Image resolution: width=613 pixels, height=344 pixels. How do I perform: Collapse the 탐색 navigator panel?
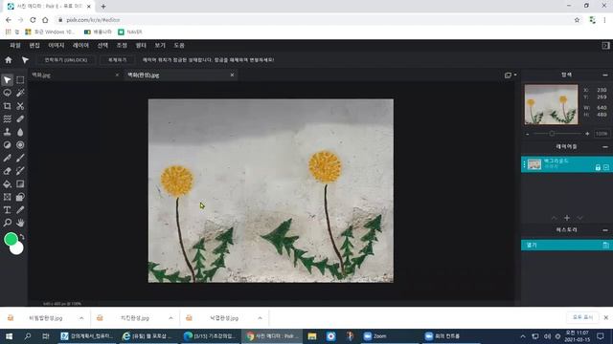pos(605,75)
